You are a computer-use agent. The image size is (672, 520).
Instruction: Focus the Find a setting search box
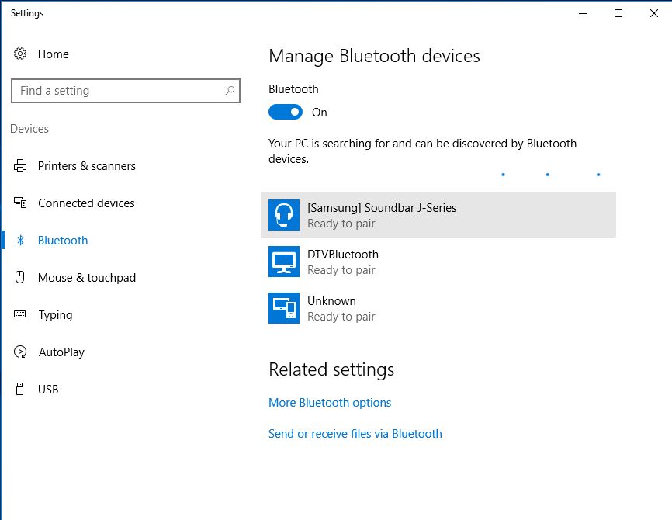(116, 91)
